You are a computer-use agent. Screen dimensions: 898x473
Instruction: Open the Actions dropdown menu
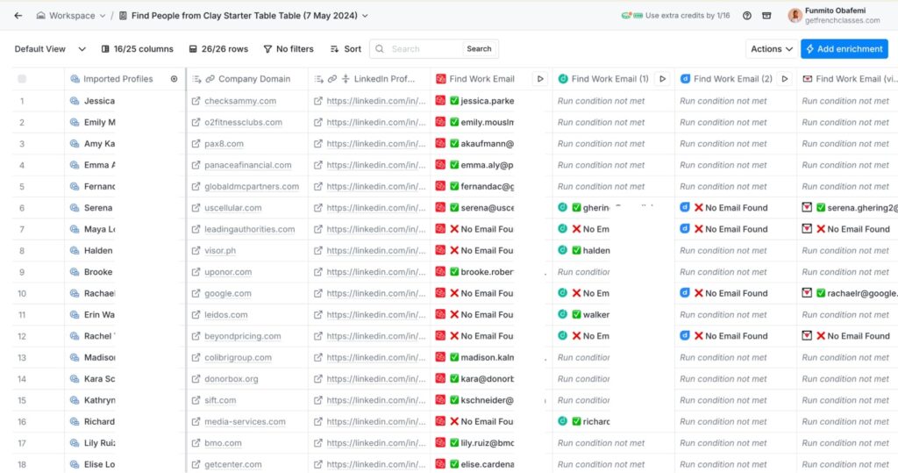(771, 49)
